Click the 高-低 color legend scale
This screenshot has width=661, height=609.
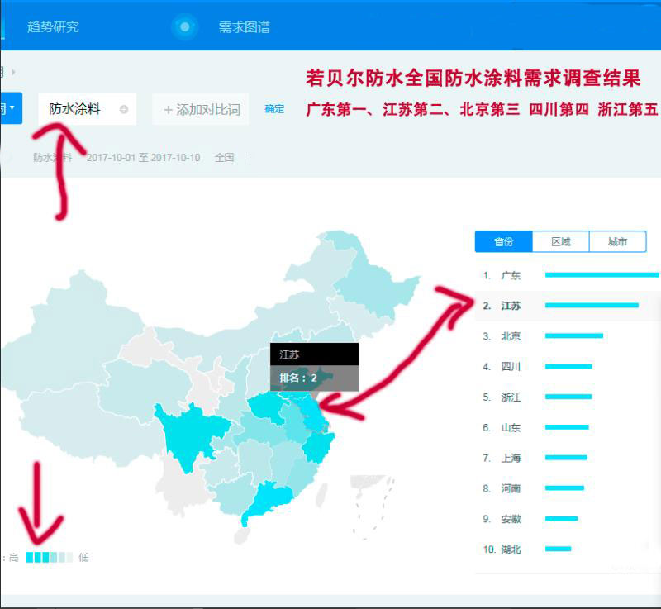50,558
